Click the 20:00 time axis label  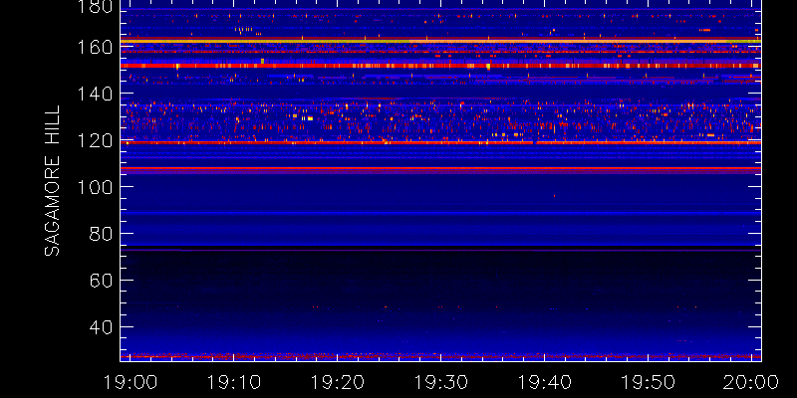click(x=752, y=382)
